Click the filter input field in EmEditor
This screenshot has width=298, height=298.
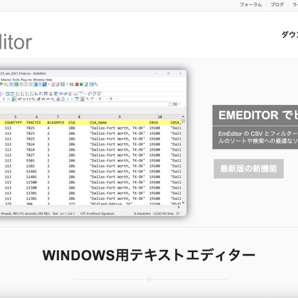coord(84,104)
